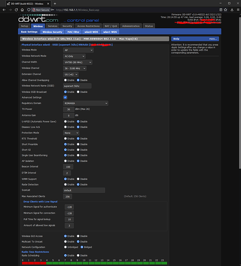Open a new browser tab with plus
The width and height of the screenshot is (241, 266).
[x=55, y=4]
